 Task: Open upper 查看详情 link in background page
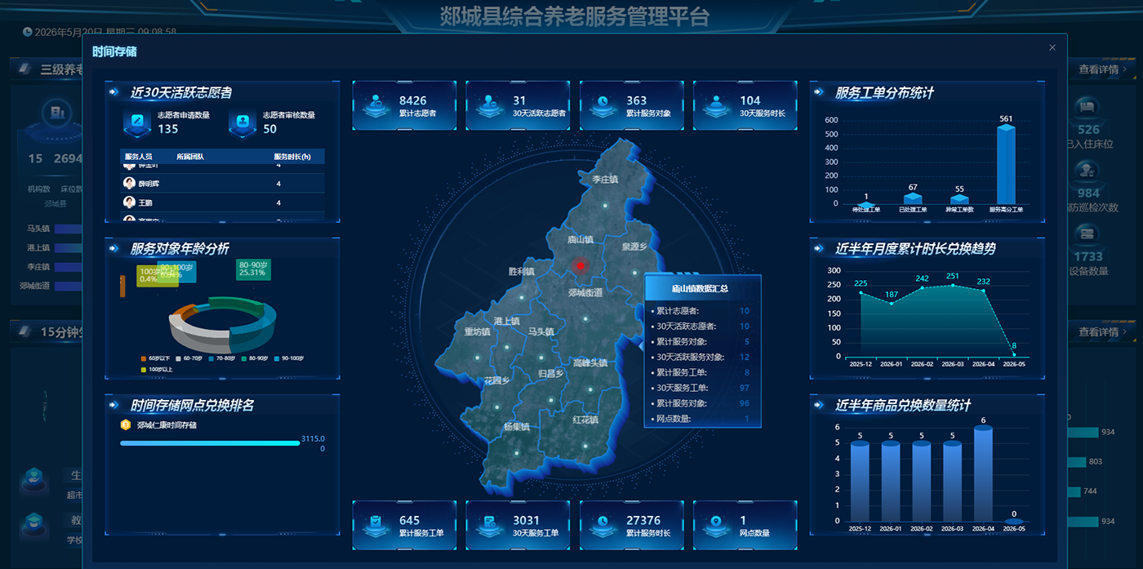click(1102, 69)
